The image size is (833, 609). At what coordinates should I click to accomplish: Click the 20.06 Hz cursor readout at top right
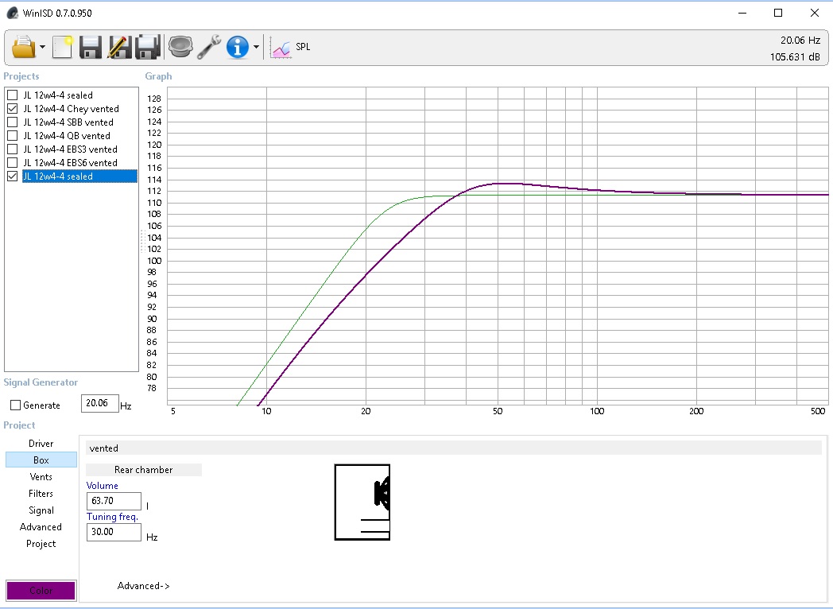[x=800, y=41]
